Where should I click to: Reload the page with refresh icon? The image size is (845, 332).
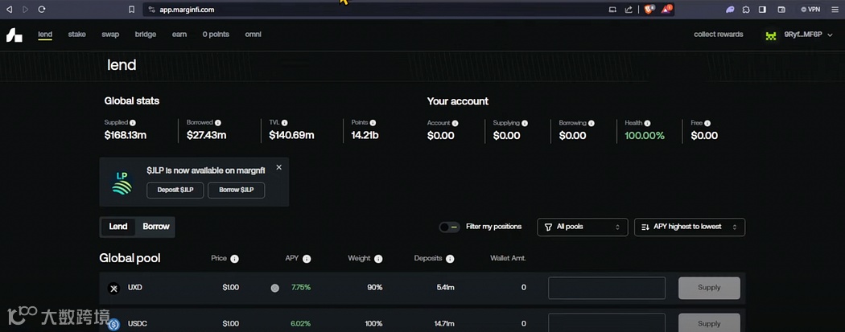click(42, 9)
